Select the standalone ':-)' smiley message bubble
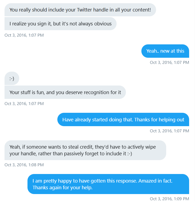This screenshot has width=195, height=201. pos(12,78)
